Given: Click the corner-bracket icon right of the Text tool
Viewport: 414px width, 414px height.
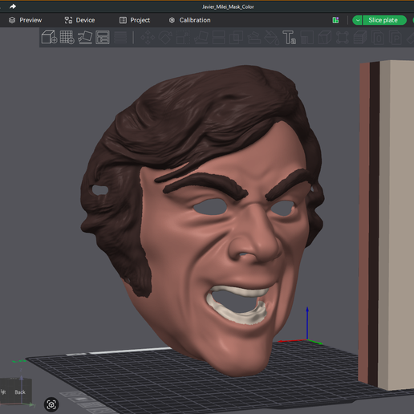Looking at the screenshot, I should (x=306, y=37).
